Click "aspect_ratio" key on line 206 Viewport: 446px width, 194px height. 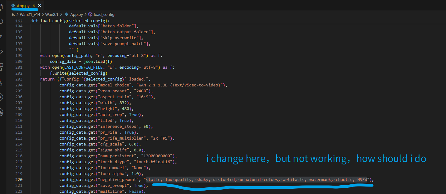114,97
